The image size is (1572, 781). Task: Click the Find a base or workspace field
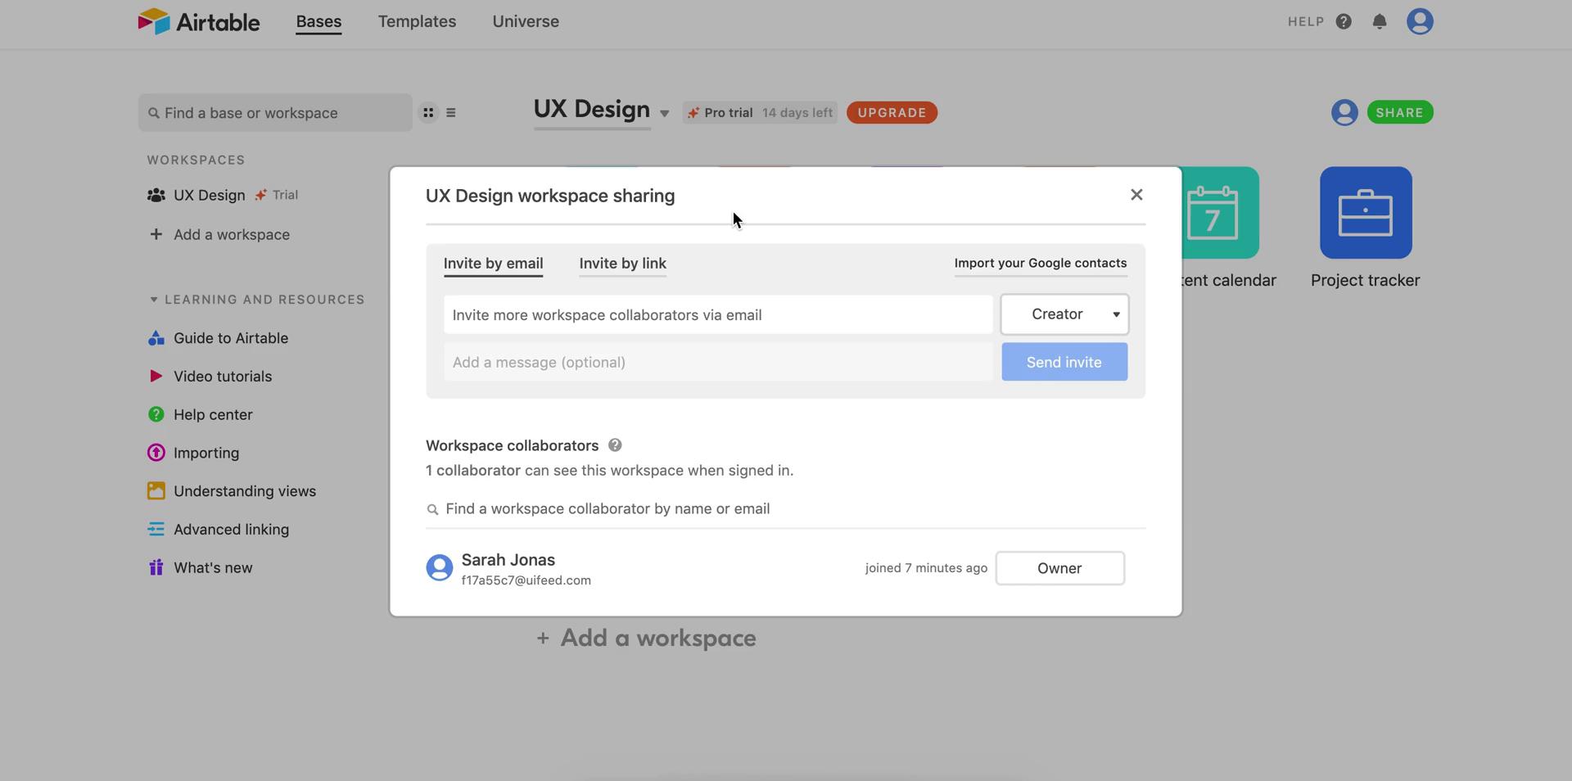pyautogui.click(x=275, y=113)
